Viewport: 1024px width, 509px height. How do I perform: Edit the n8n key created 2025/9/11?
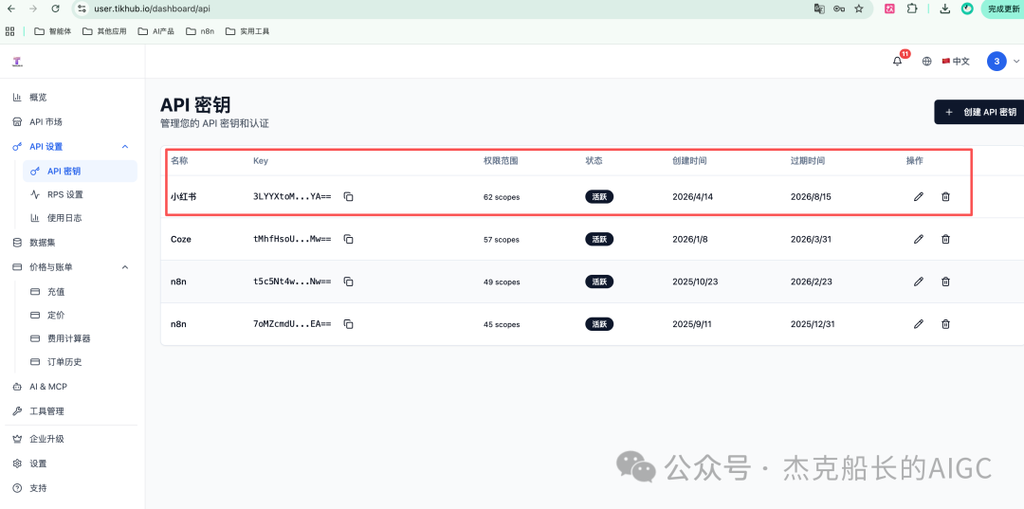(918, 323)
